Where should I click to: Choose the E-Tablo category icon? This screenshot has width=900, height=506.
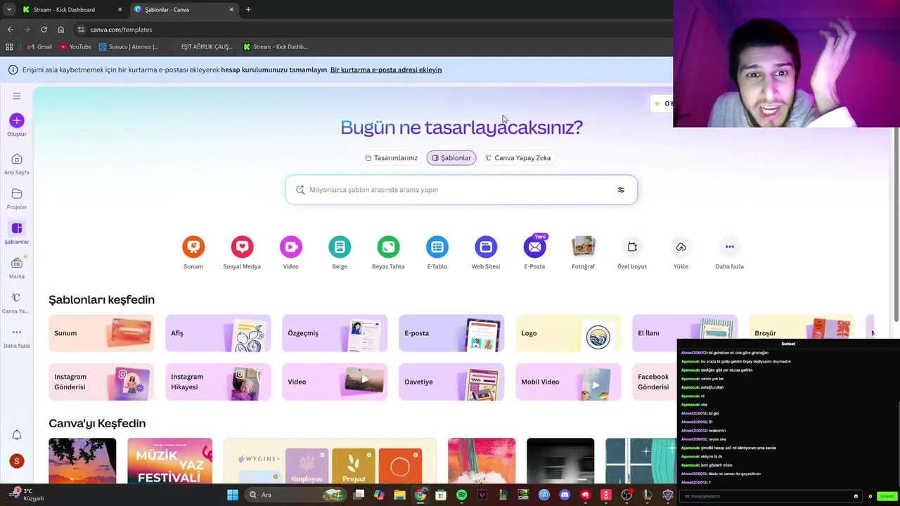(437, 247)
